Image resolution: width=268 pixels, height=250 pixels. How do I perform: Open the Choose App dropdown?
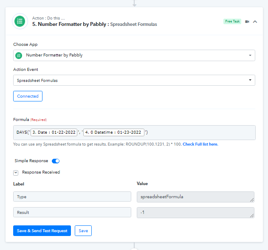[134, 55]
